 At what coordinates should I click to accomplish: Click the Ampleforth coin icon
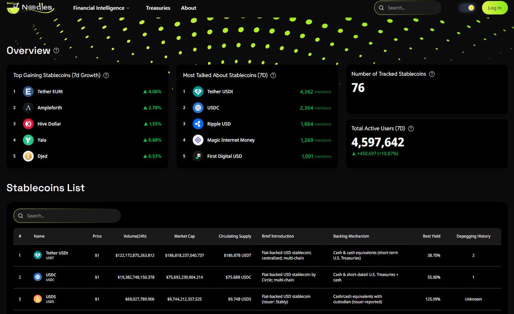[28, 108]
